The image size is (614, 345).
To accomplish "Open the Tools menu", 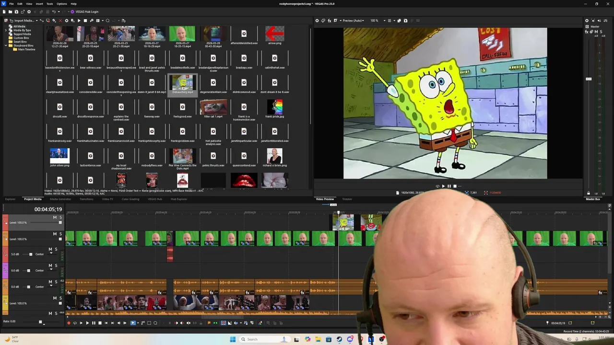I will pyautogui.click(x=50, y=4).
